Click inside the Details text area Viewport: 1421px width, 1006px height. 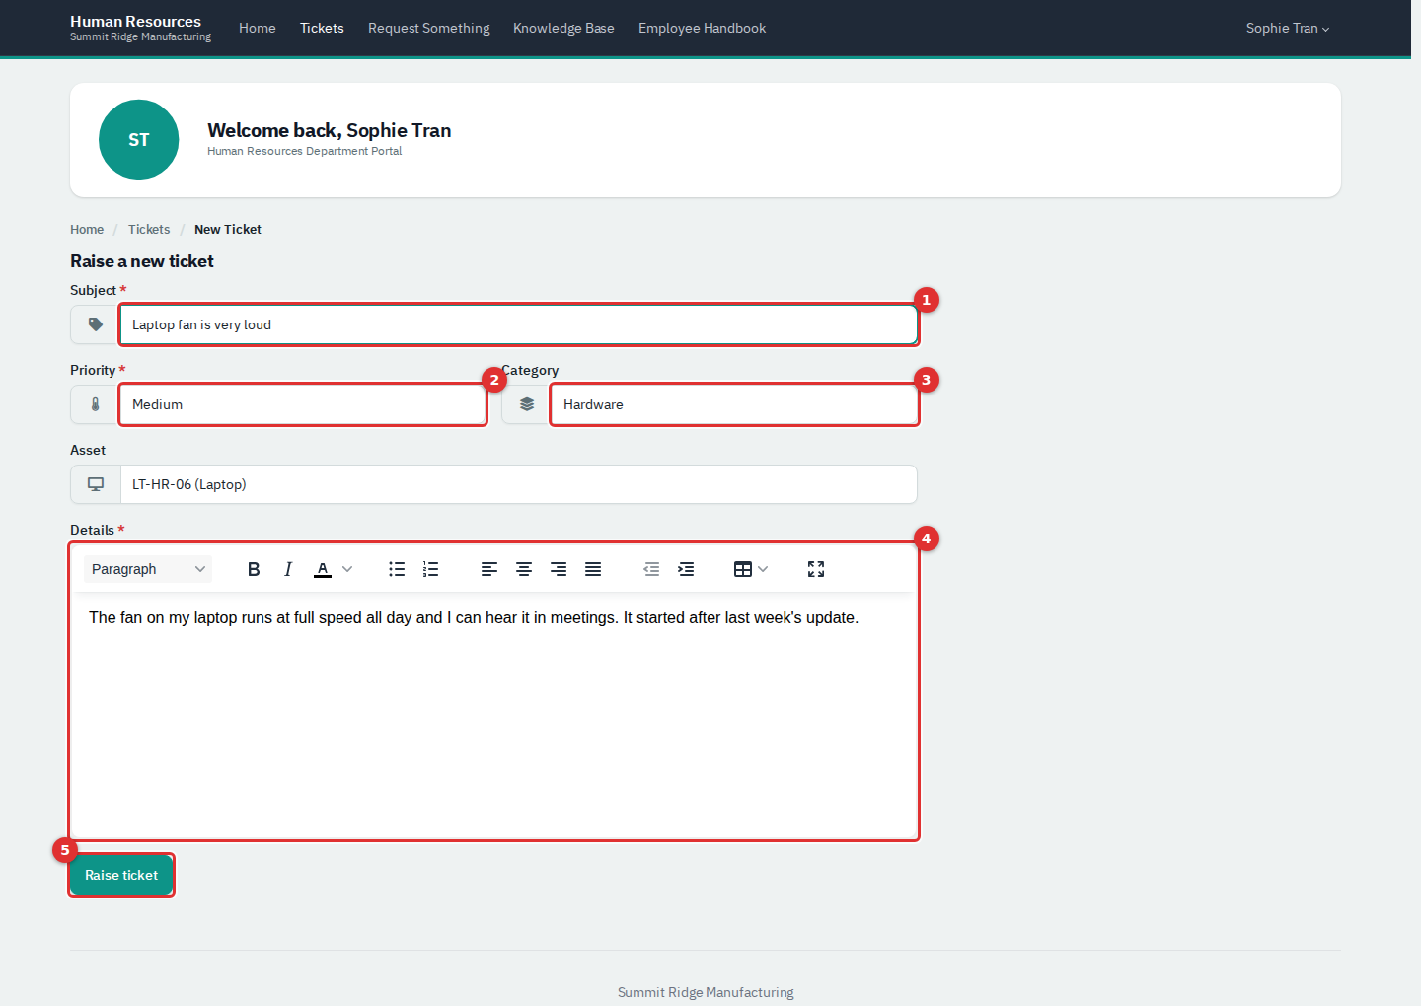pyautogui.click(x=493, y=715)
